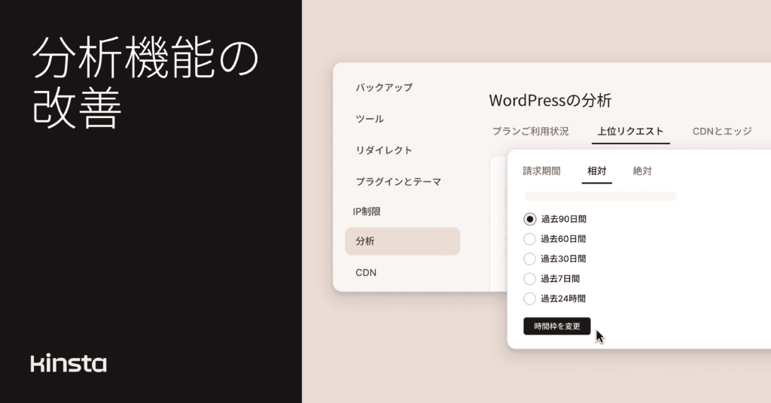Open プラグインとテーマ in the sidebar
Viewport: 771px width, 403px height.
[x=398, y=182]
